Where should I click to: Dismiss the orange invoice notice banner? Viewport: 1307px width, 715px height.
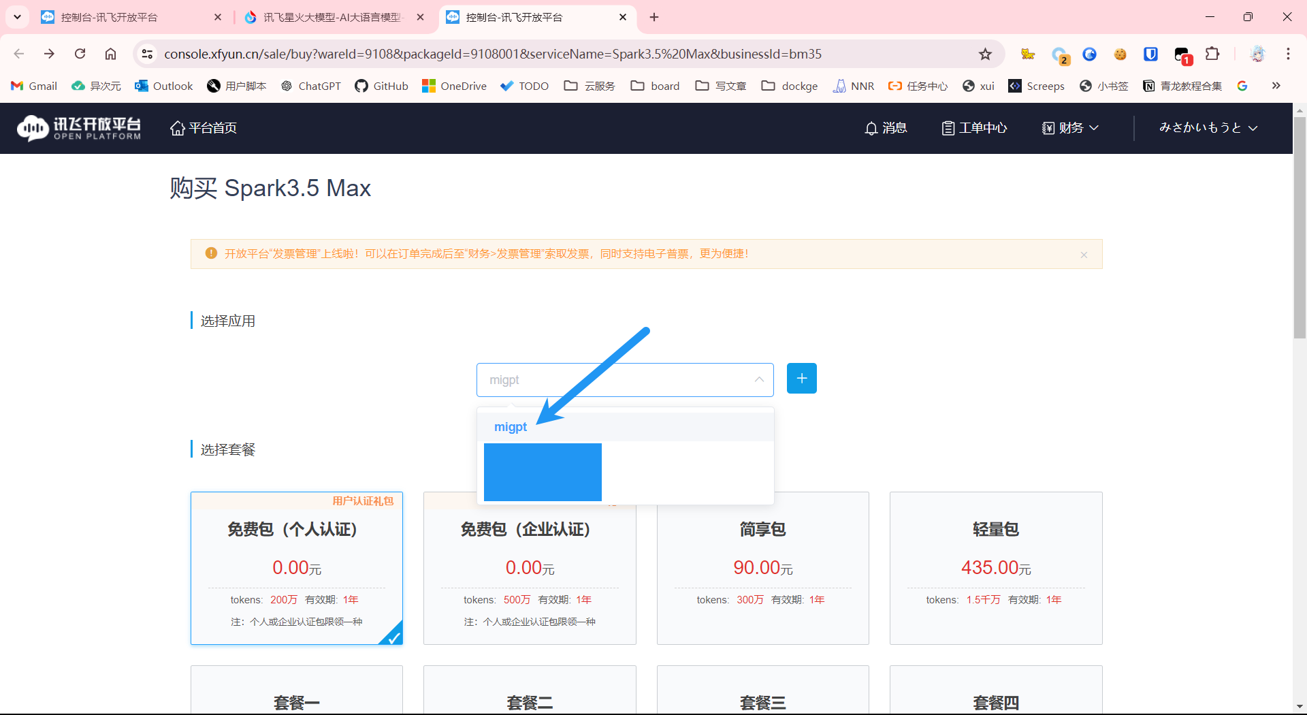tap(1084, 255)
